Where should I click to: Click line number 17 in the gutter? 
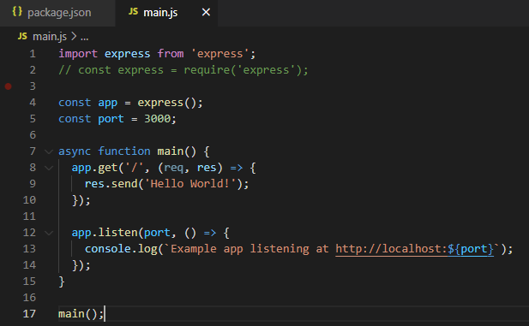coord(29,314)
